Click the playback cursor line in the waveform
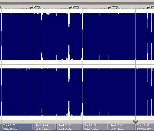The width and height of the screenshot is (154, 131). [x=23, y=64]
